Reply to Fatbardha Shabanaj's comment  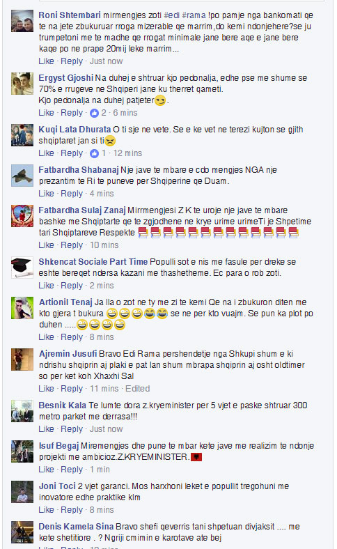tap(72, 194)
